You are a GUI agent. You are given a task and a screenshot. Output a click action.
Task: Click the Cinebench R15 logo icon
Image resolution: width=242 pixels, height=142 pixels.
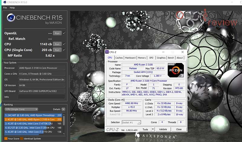11,18
